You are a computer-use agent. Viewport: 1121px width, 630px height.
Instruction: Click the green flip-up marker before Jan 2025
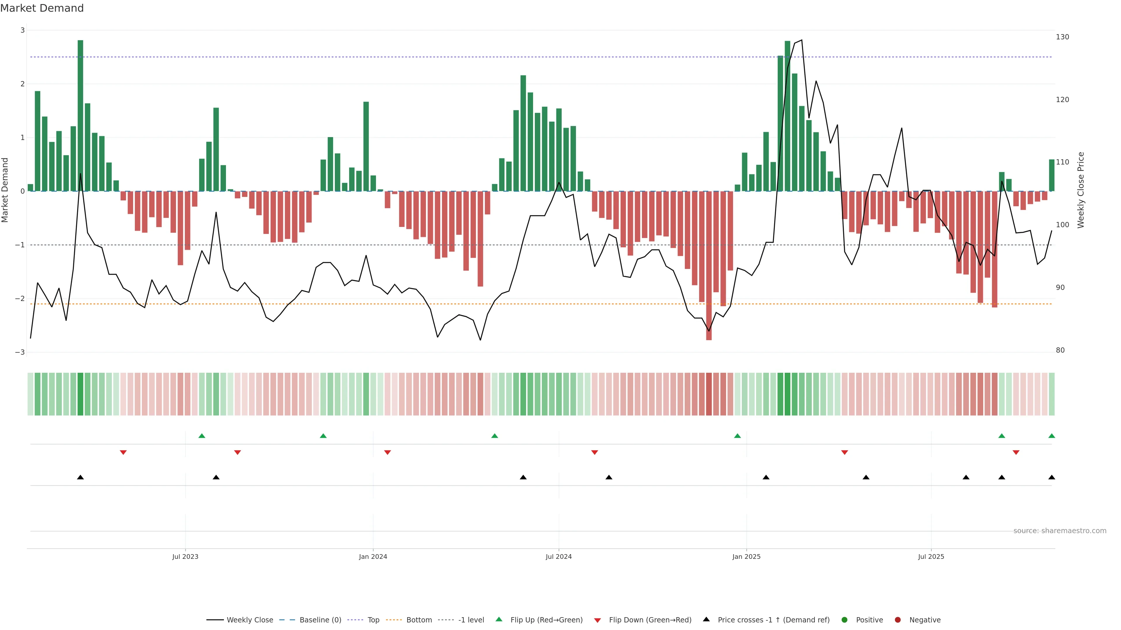737,436
